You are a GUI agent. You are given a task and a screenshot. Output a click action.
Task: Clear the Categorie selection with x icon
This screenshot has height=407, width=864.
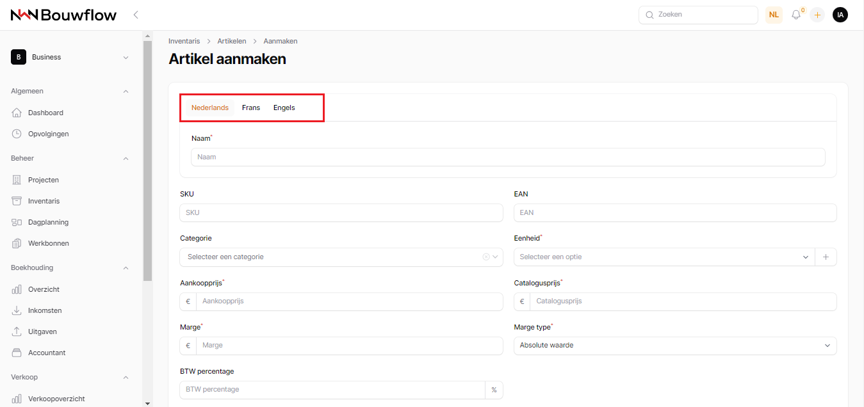click(485, 257)
